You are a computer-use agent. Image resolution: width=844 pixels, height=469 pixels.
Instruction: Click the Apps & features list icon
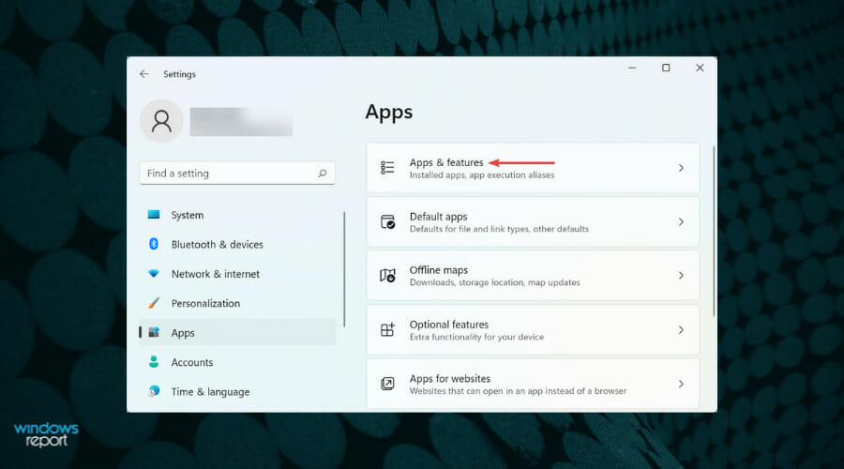pos(387,168)
